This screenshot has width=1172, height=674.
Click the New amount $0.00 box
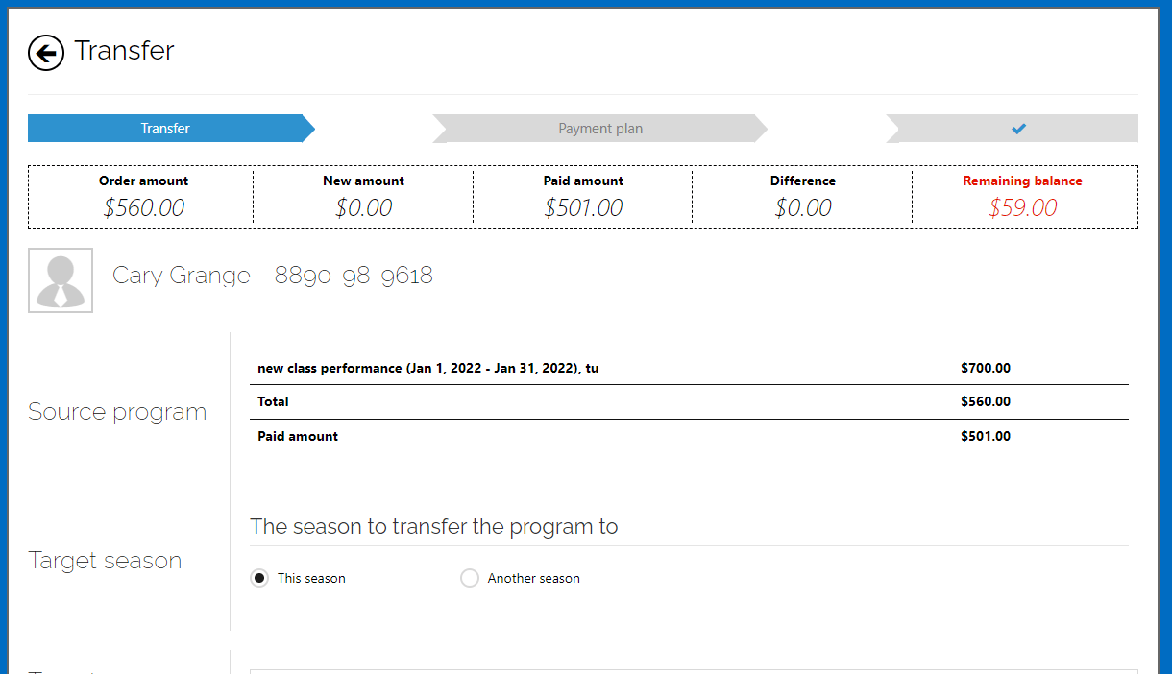363,196
